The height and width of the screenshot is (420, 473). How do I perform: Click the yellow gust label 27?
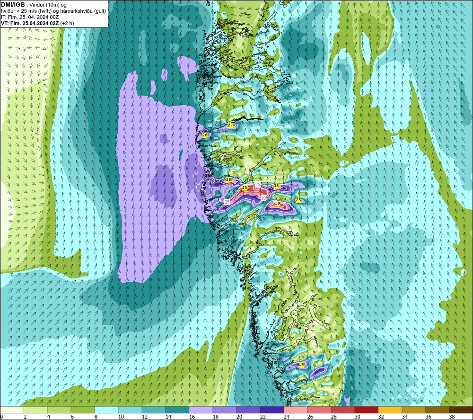tap(230, 125)
